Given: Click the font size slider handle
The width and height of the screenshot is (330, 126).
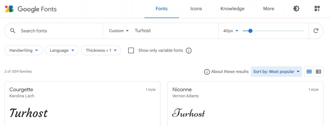Looking at the screenshot, I should tap(250, 31).
